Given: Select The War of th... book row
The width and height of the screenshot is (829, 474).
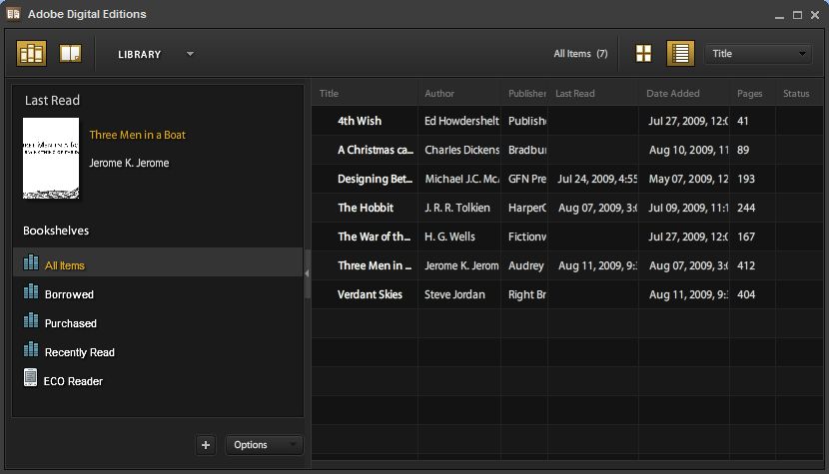Looking at the screenshot, I should click(567, 237).
